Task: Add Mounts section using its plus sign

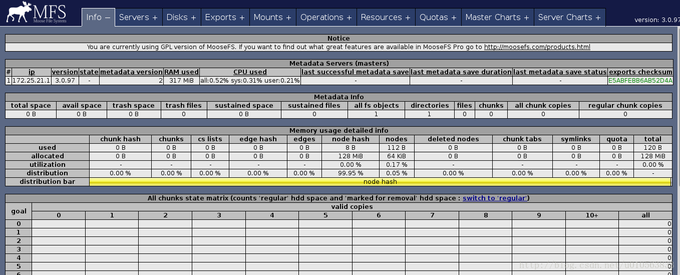Action: click(x=288, y=18)
